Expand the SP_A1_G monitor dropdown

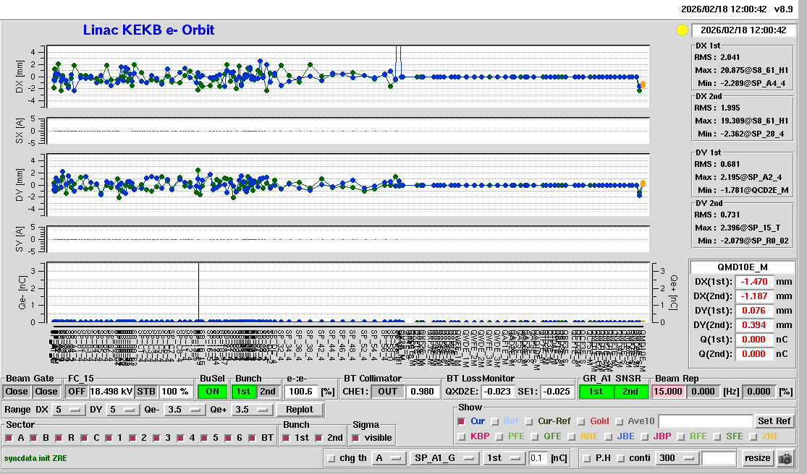[x=444, y=458]
